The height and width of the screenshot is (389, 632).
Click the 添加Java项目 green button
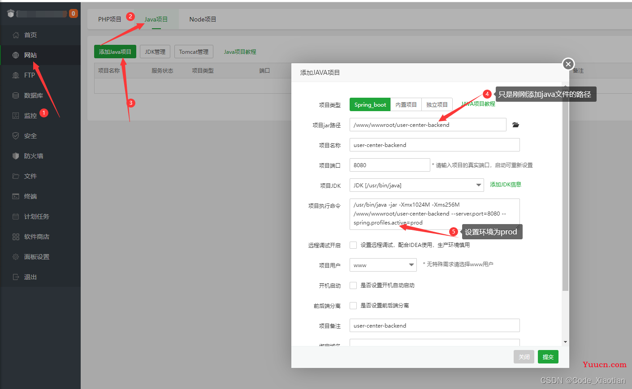click(115, 52)
